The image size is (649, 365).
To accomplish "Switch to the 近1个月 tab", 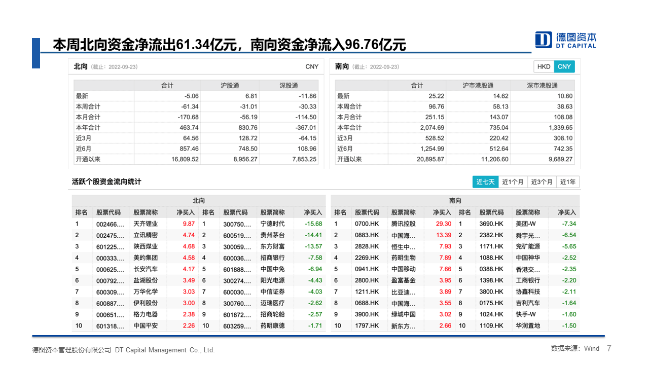I will point(513,181).
